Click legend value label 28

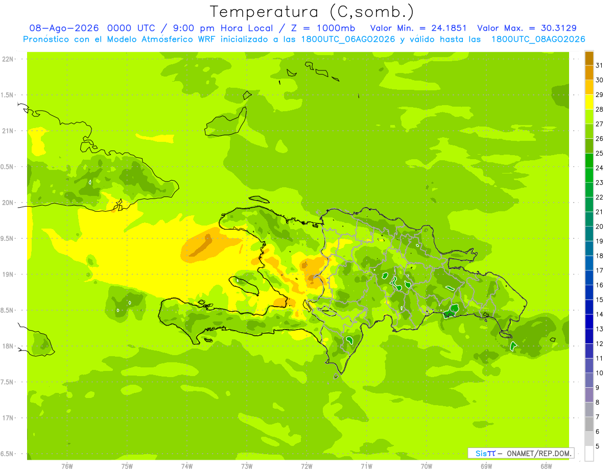(600, 109)
